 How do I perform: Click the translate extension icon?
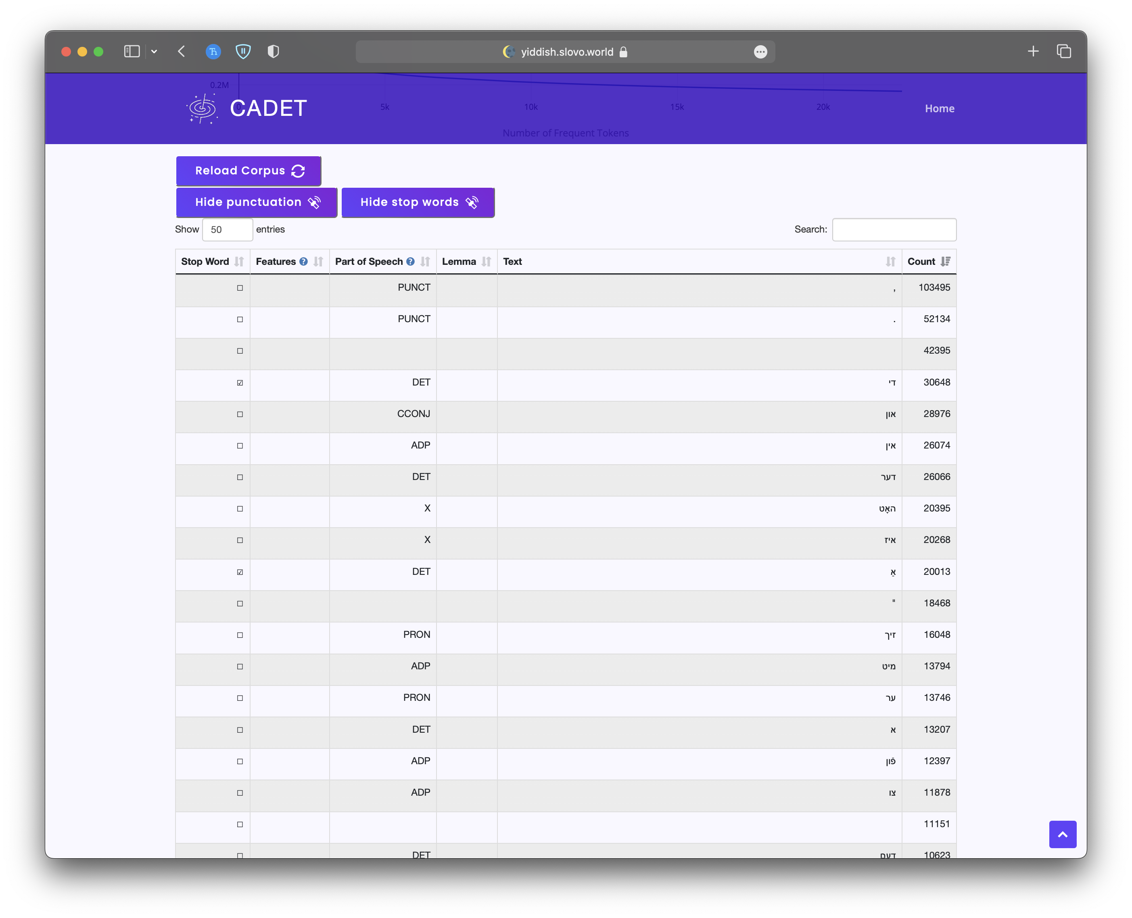pyautogui.click(x=213, y=51)
